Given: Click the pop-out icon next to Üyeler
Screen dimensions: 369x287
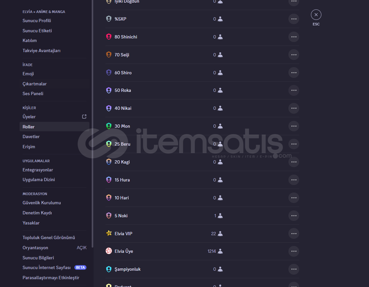Looking at the screenshot, I should (x=84, y=117).
